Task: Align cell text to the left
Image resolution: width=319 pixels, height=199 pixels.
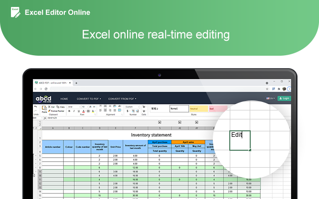Action: click(x=101, y=110)
